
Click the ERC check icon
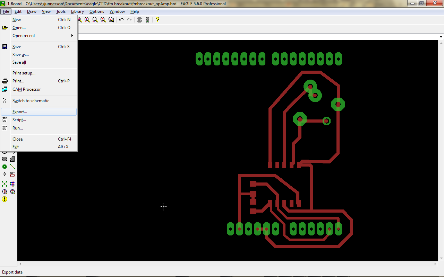pos(5,191)
